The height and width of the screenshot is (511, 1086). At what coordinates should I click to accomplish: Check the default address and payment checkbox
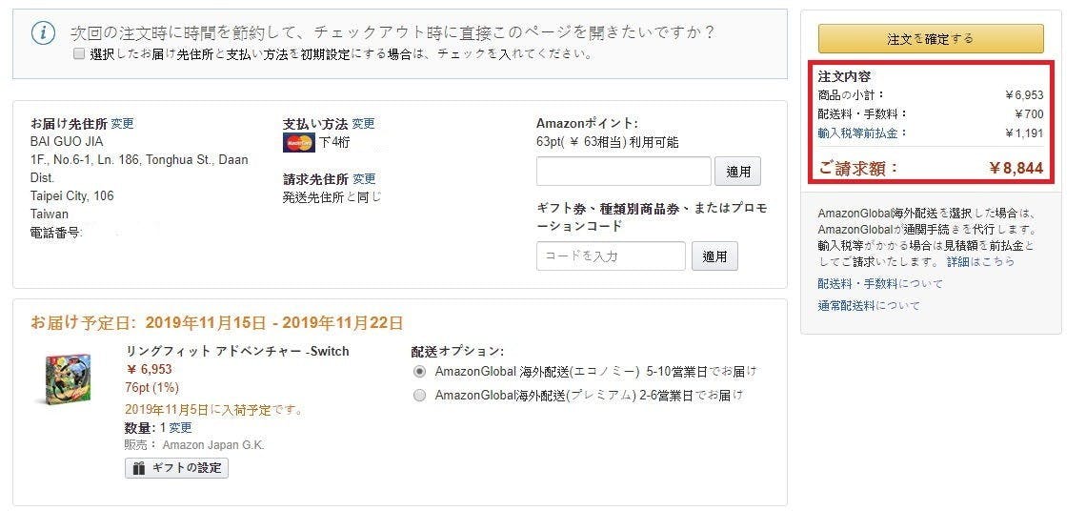point(79,54)
